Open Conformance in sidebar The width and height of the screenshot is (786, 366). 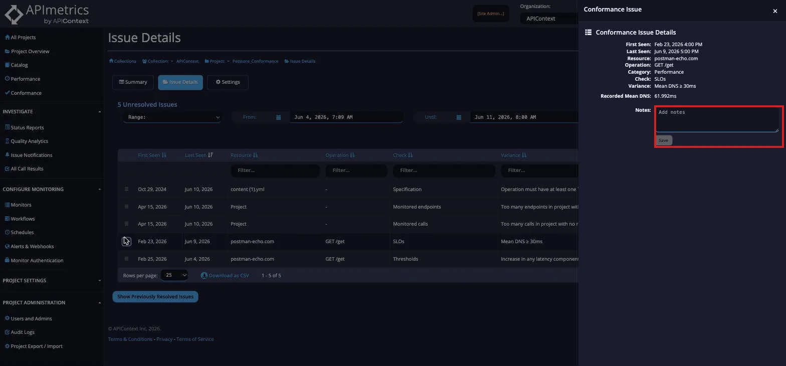point(23,93)
